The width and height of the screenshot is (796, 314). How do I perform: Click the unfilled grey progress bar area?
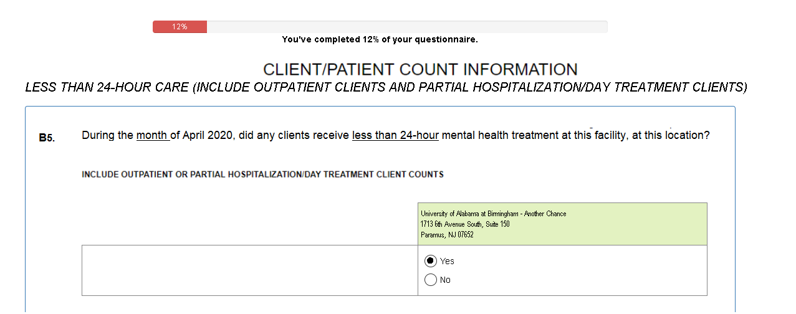[406, 27]
